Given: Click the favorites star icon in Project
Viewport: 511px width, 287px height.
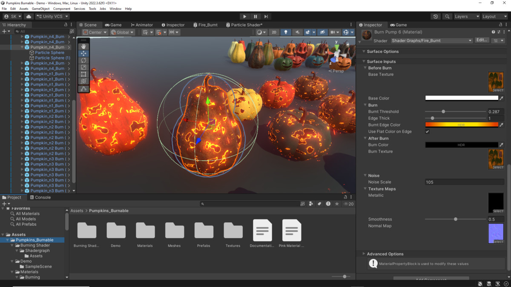Looking at the screenshot, I should click(337, 204).
